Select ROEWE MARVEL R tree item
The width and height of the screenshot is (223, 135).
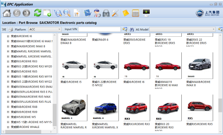click(x=31, y=51)
